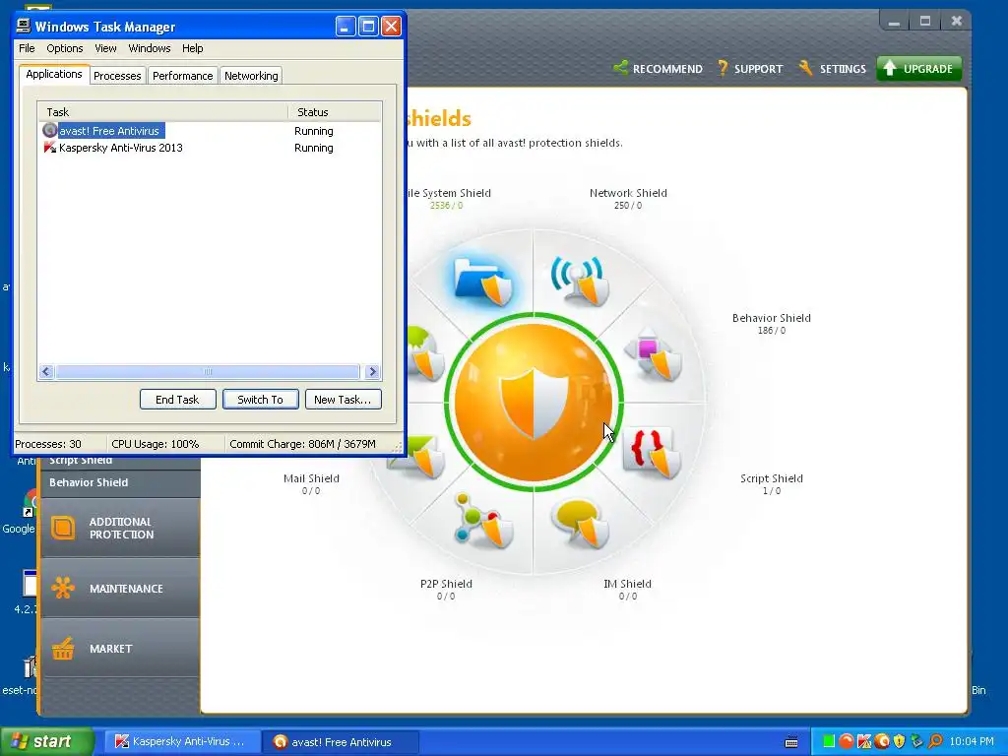Image resolution: width=1008 pixels, height=756 pixels.
Task: Click the Kaspersky tray icon with warning
Action: [864, 741]
